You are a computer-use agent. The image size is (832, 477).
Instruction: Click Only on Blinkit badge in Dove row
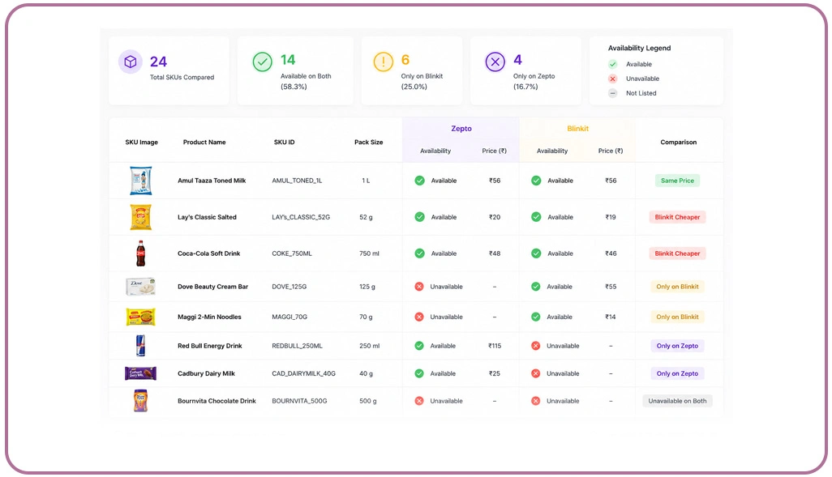(678, 286)
